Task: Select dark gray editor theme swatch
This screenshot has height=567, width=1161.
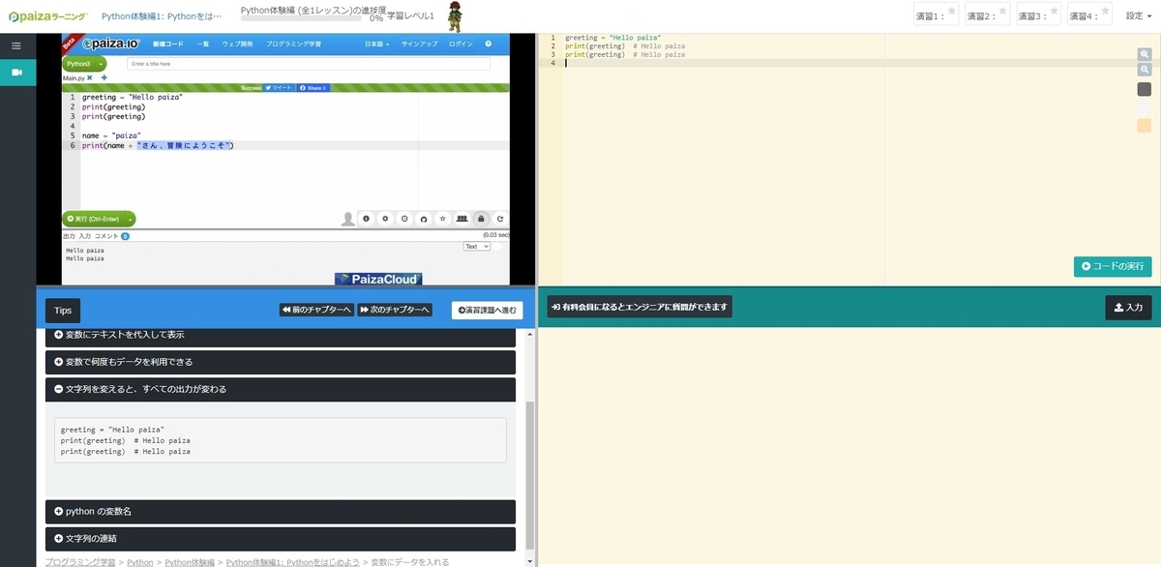Action: (x=1144, y=89)
